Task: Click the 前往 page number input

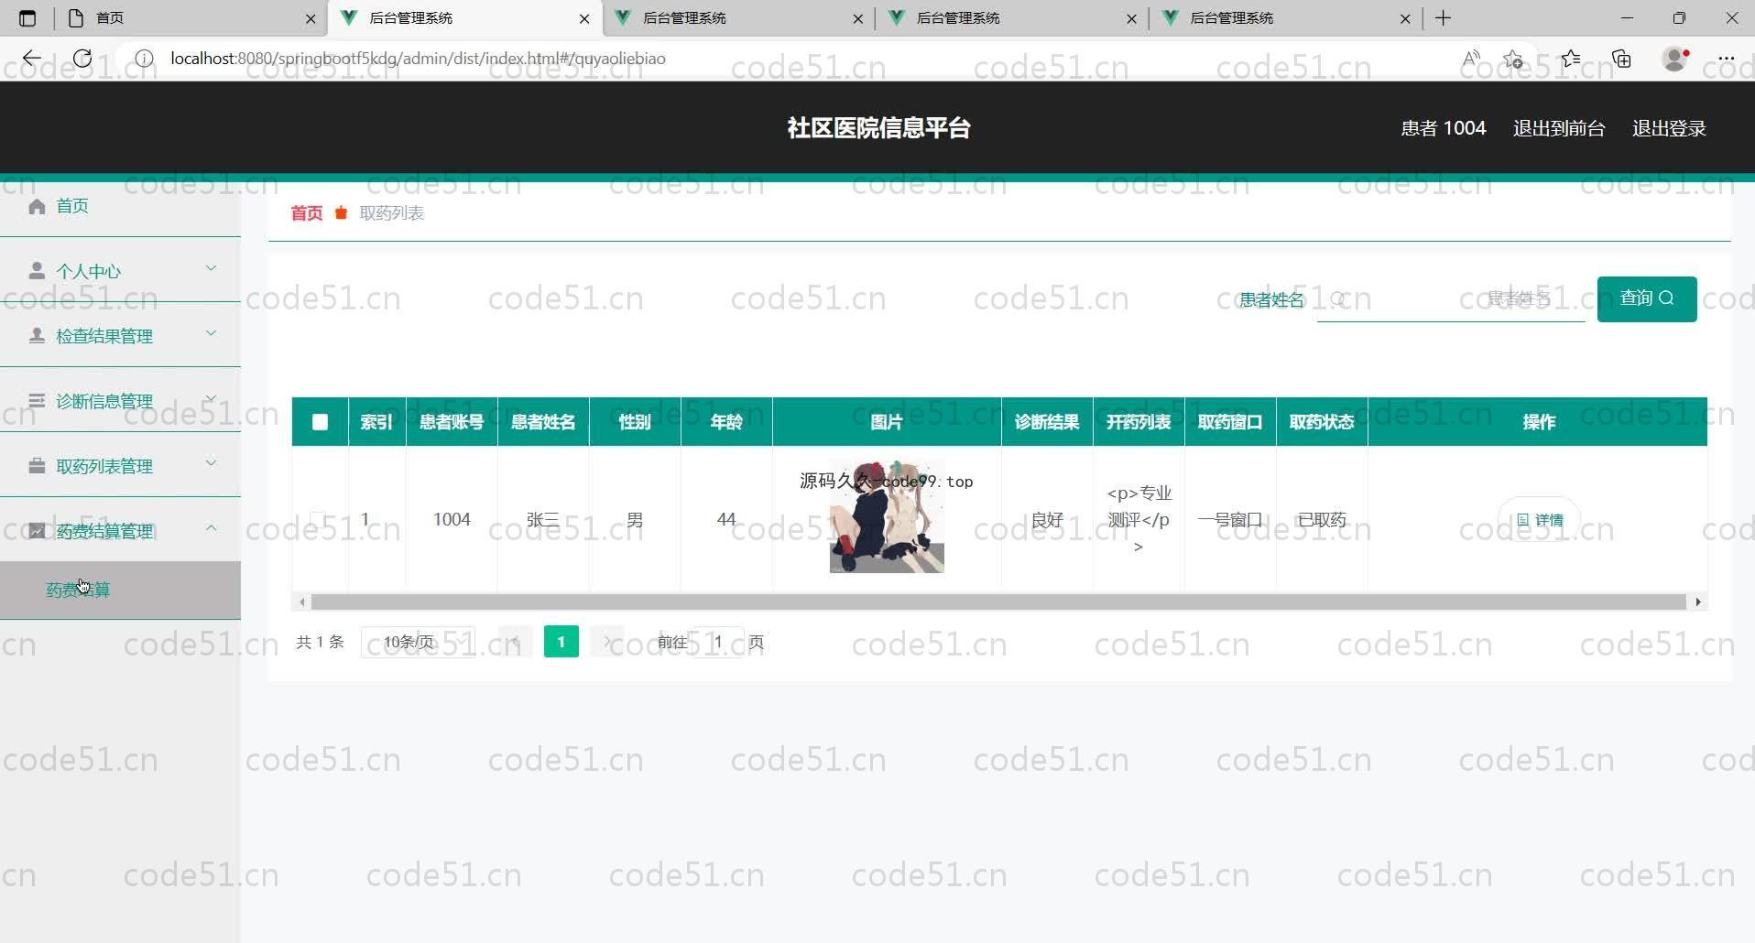Action: point(717,642)
